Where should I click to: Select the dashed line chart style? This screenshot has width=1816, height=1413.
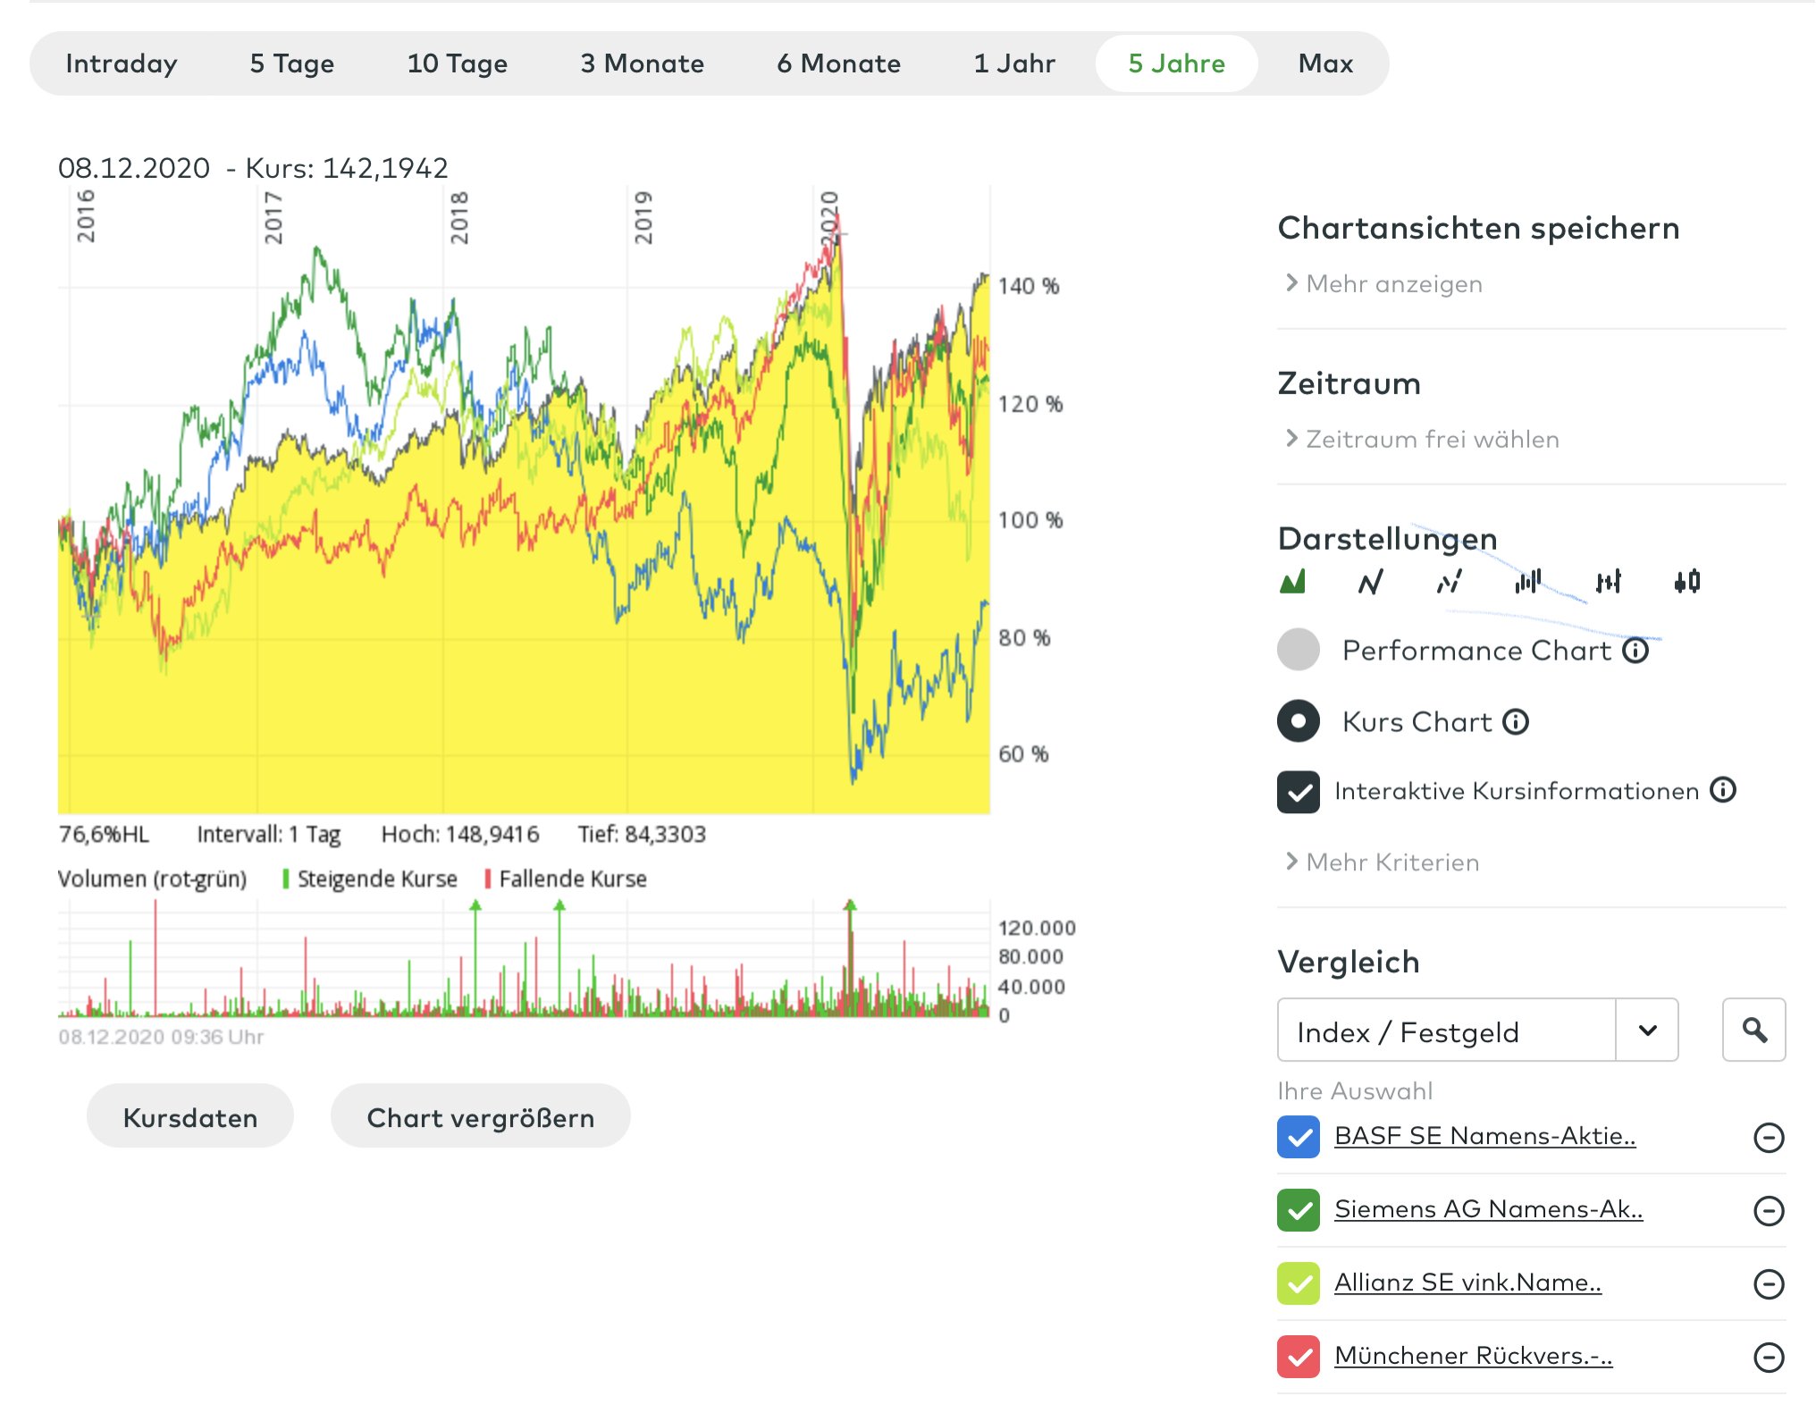(1450, 582)
